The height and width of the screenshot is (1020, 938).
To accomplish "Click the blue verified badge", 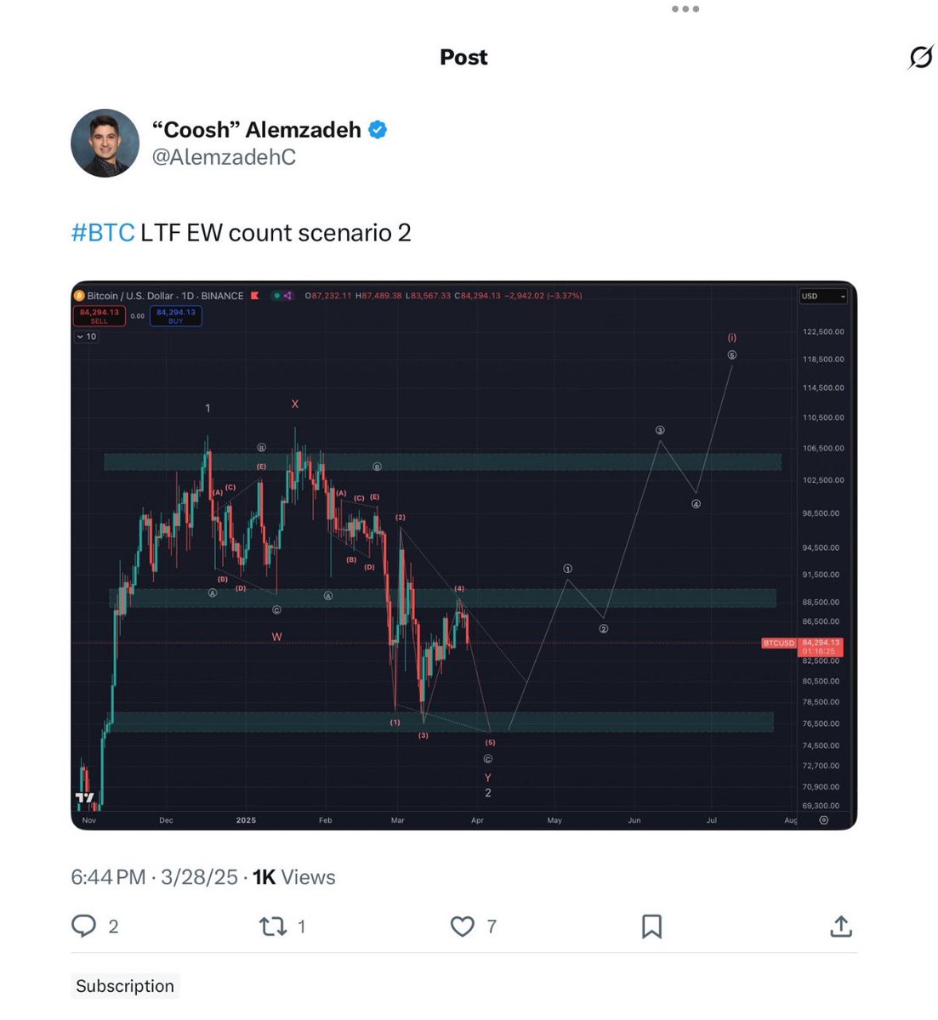I will (x=378, y=130).
